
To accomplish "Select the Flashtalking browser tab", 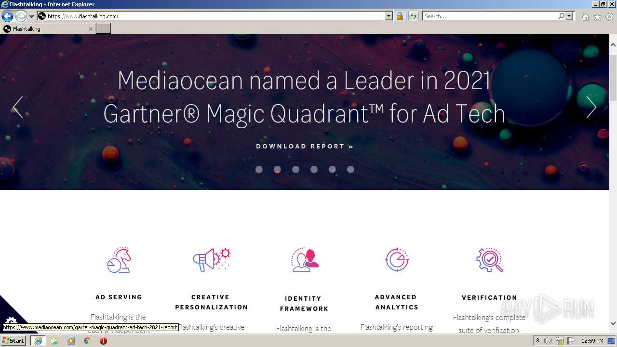I will click(47, 29).
